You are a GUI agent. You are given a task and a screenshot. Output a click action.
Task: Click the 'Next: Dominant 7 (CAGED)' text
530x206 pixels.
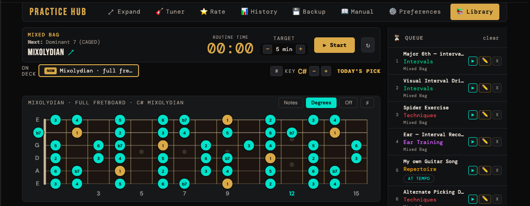click(x=64, y=42)
